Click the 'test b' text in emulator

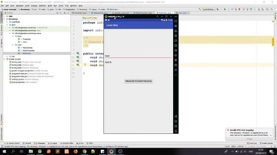pyautogui.click(x=108, y=62)
